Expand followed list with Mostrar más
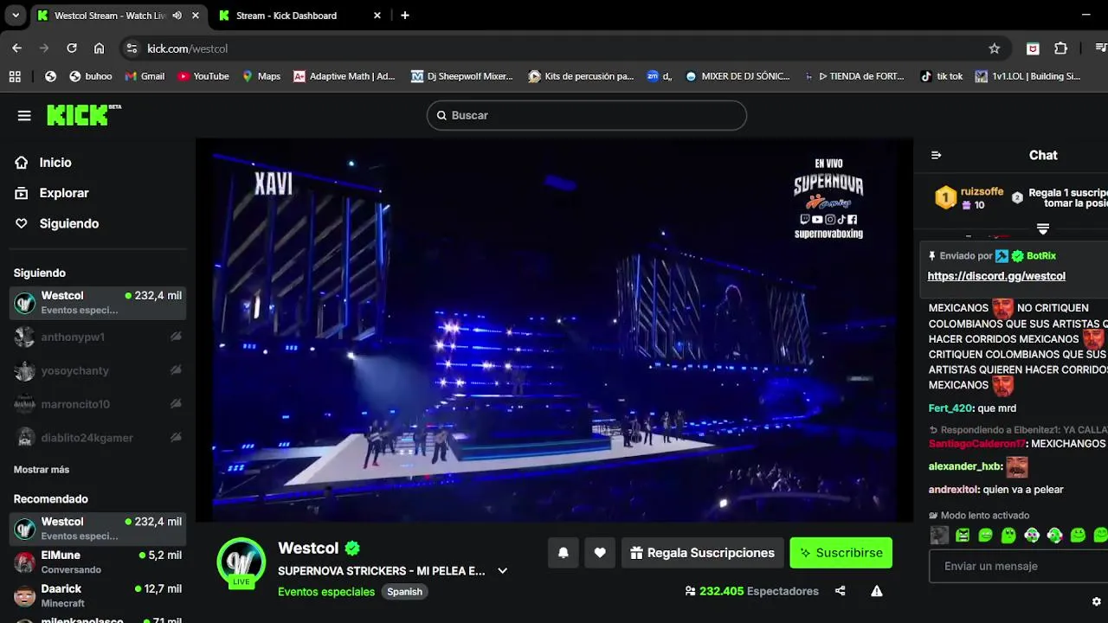The height and width of the screenshot is (623, 1108). tap(42, 470)
